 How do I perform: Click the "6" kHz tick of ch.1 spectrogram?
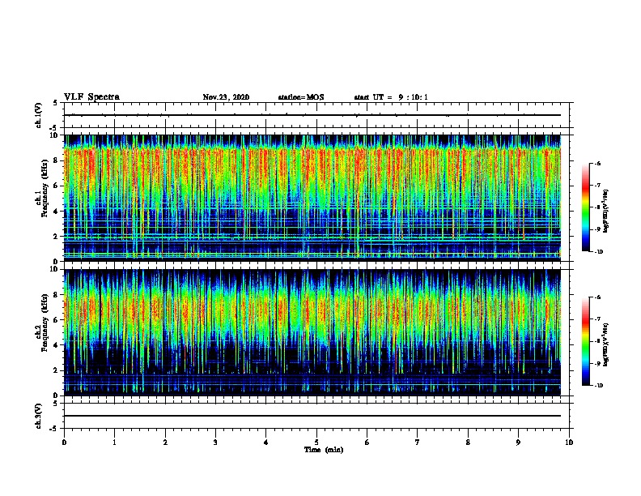tap(56, 186)
